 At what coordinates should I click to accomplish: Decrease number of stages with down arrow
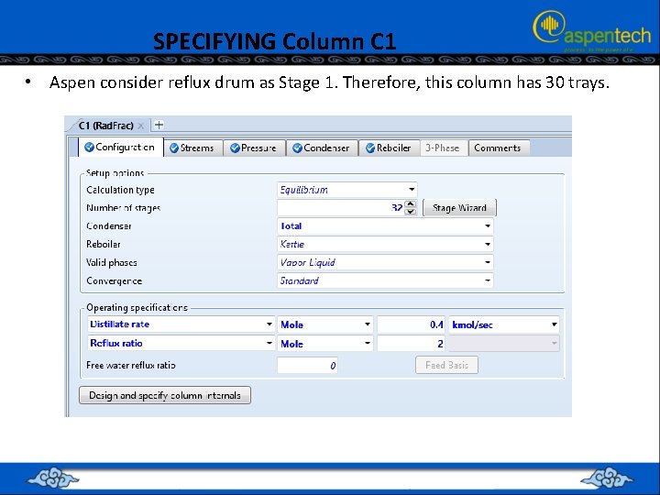(411, 212)
